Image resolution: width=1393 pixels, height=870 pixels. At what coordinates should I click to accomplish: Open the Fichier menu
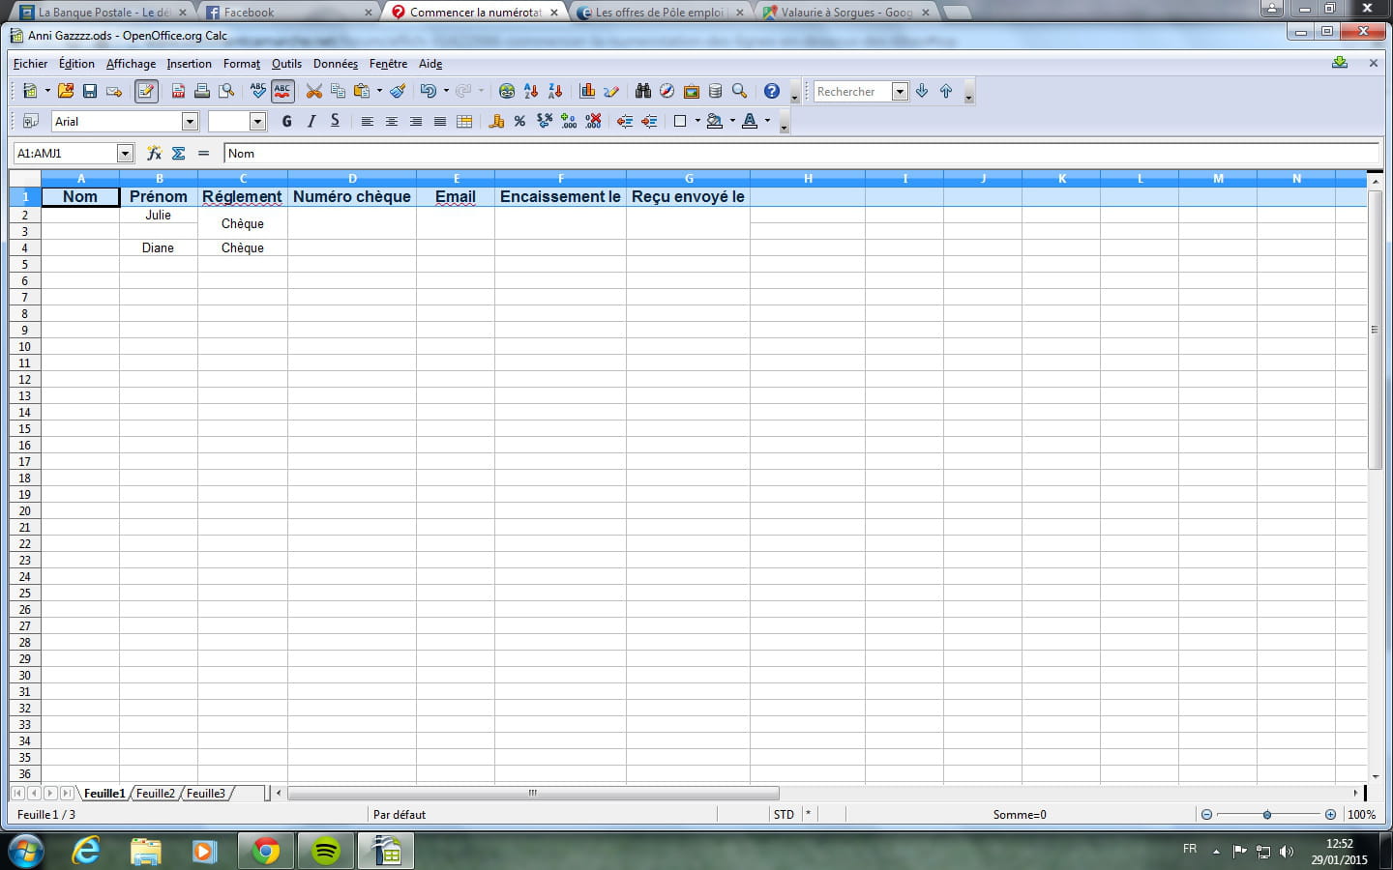click(x=30, y=64)
